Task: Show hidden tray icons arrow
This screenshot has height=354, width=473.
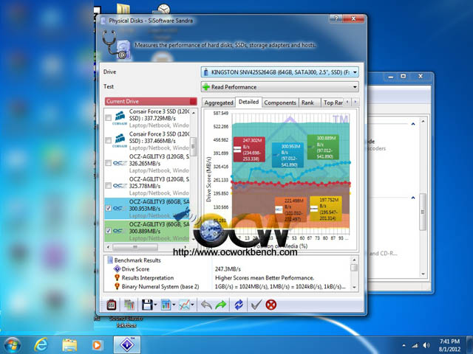Action: pyautogui.click(x=404, y=345)
